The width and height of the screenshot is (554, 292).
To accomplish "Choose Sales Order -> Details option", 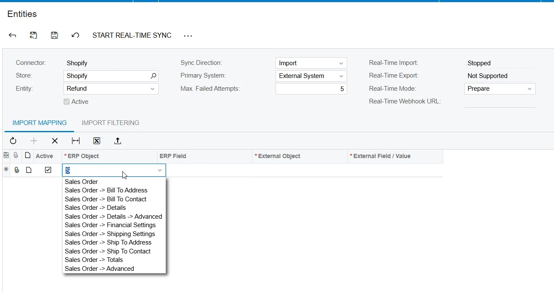I will pos(114,208).
